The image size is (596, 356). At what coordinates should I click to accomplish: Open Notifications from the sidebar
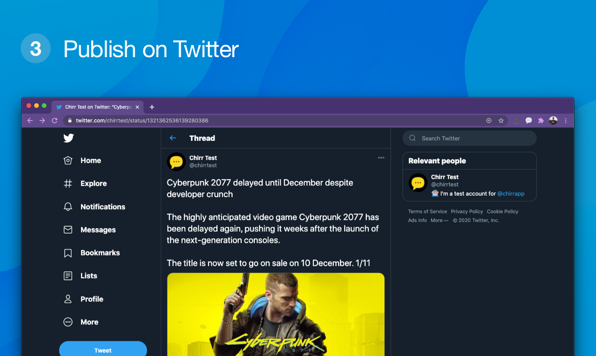pyautogui.click(x=94, y=207)
